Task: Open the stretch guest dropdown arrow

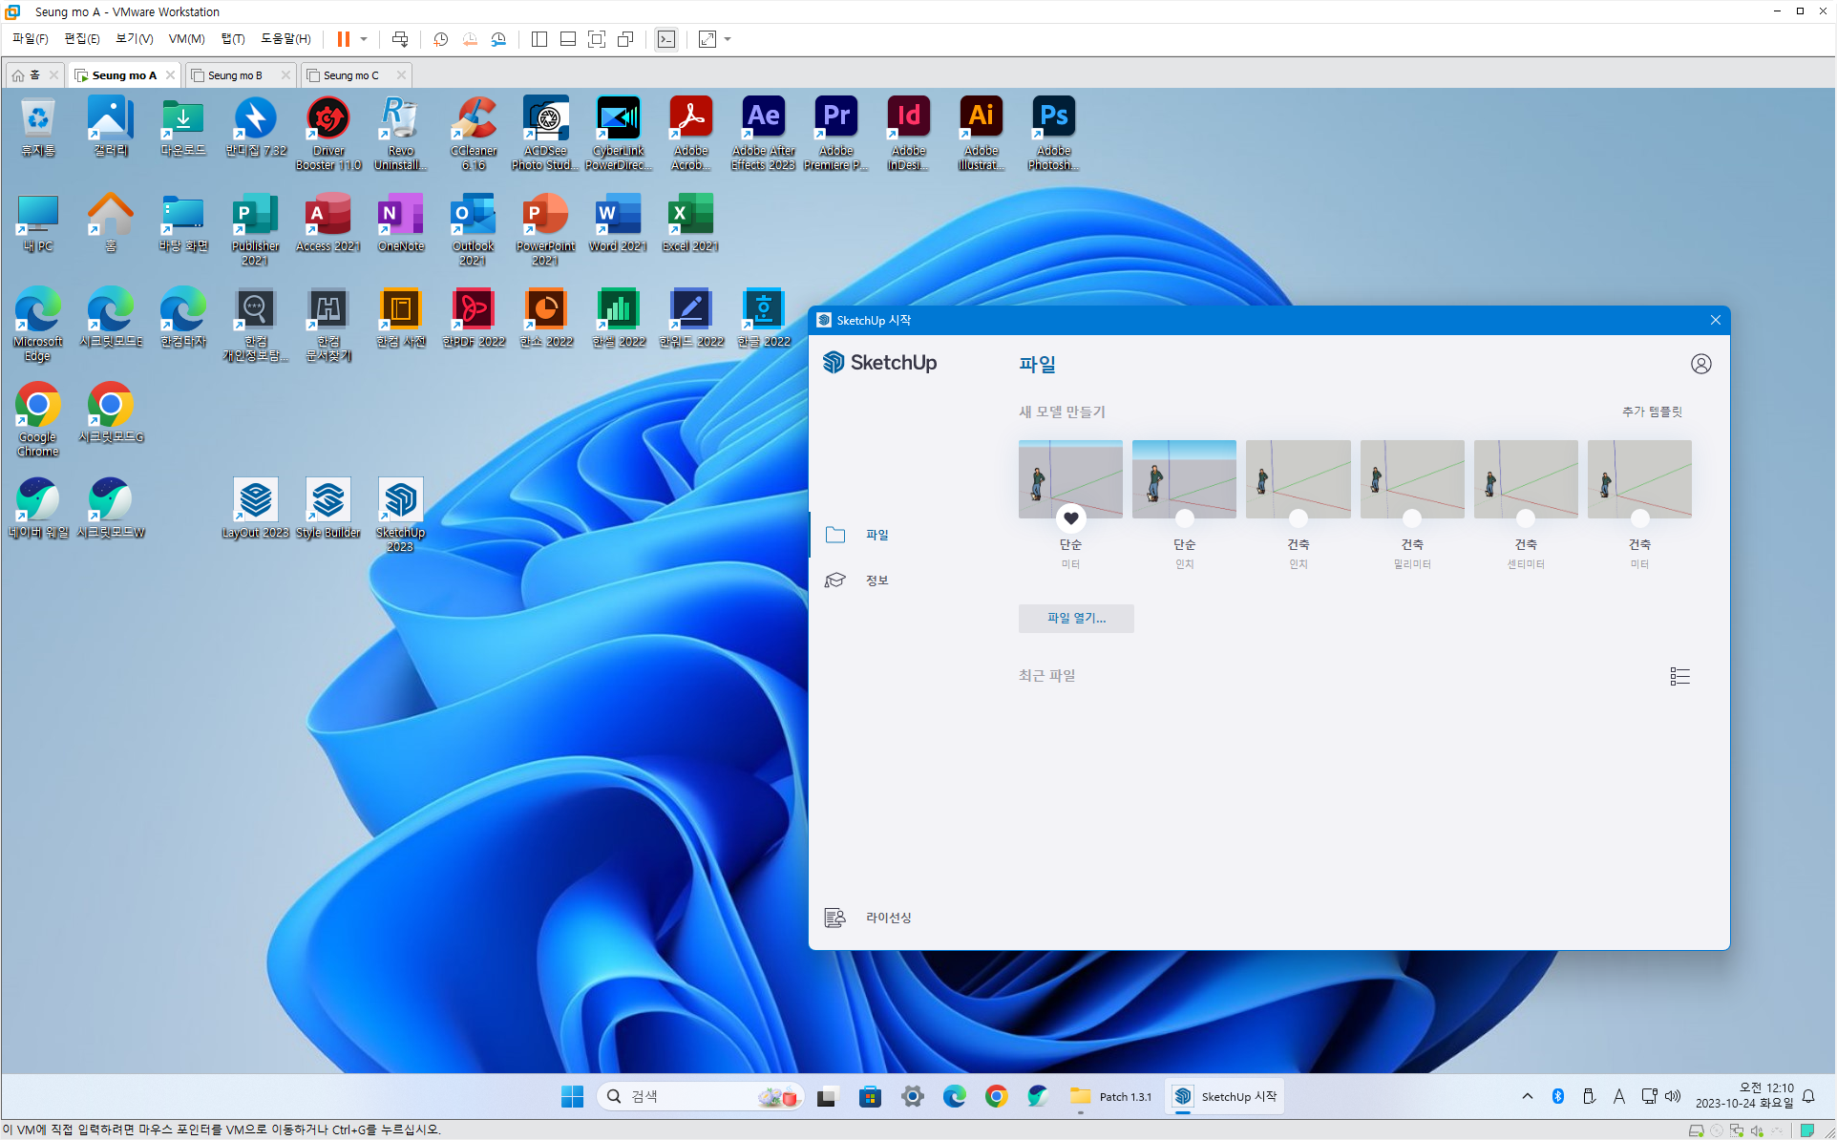Action: pyautogui.click(x=728, y=39)
